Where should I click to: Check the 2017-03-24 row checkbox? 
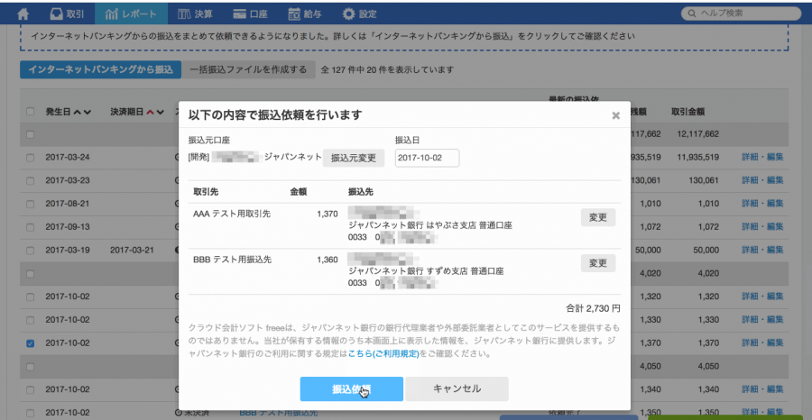31,157
